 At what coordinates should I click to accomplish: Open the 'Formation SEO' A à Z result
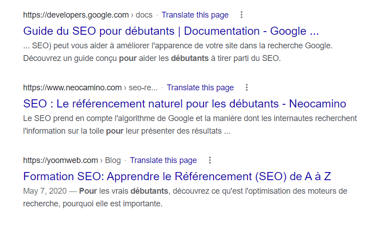click(x=177, y=176)
